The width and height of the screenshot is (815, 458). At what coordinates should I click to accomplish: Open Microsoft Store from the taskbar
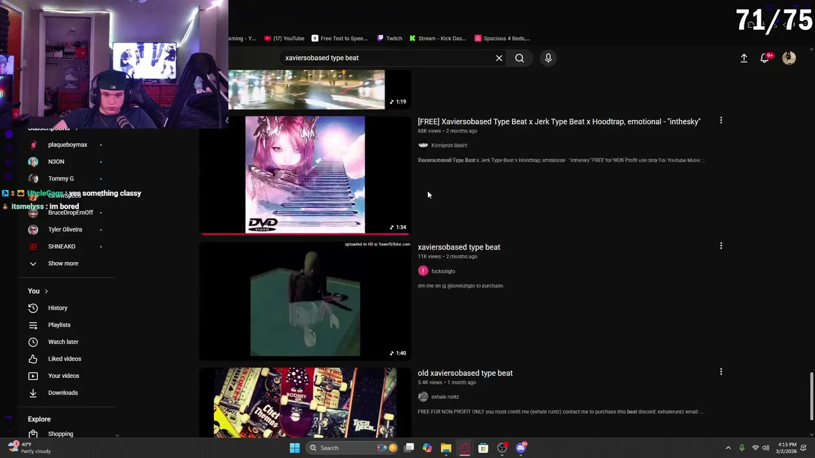coord(483,448)
